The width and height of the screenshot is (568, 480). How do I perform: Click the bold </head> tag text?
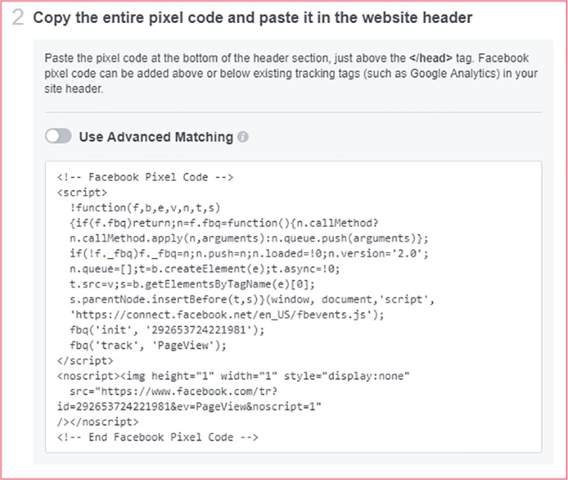[x=431, y=58]
